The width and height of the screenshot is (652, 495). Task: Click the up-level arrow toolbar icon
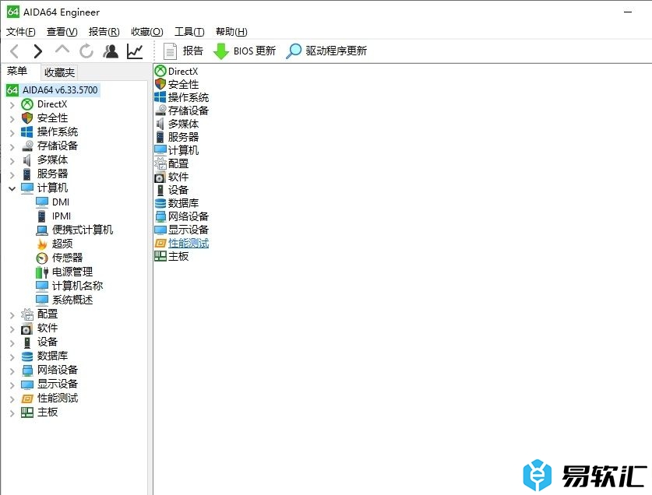(x=62, y=51)
